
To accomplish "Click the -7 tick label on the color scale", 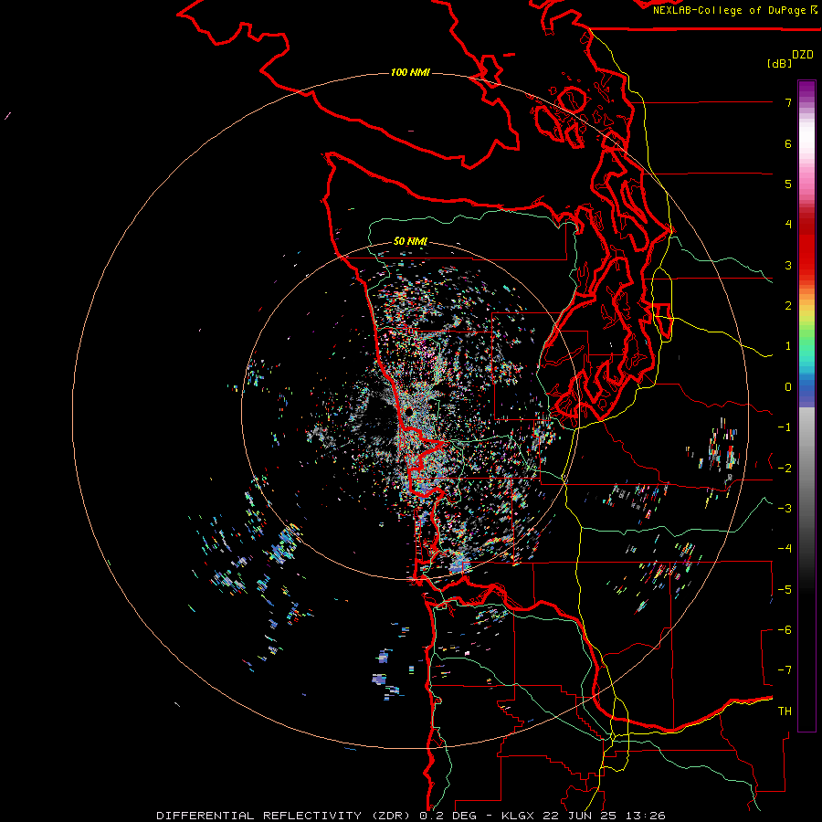I will point(785,670).
